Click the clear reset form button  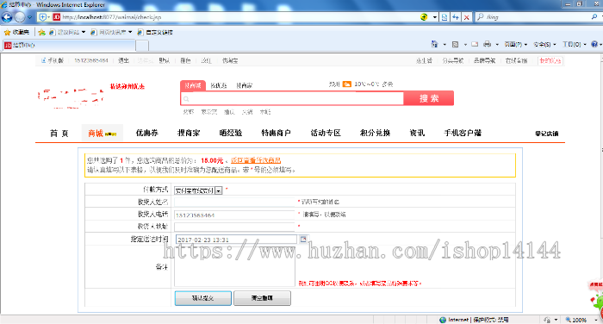coord(262,298)
